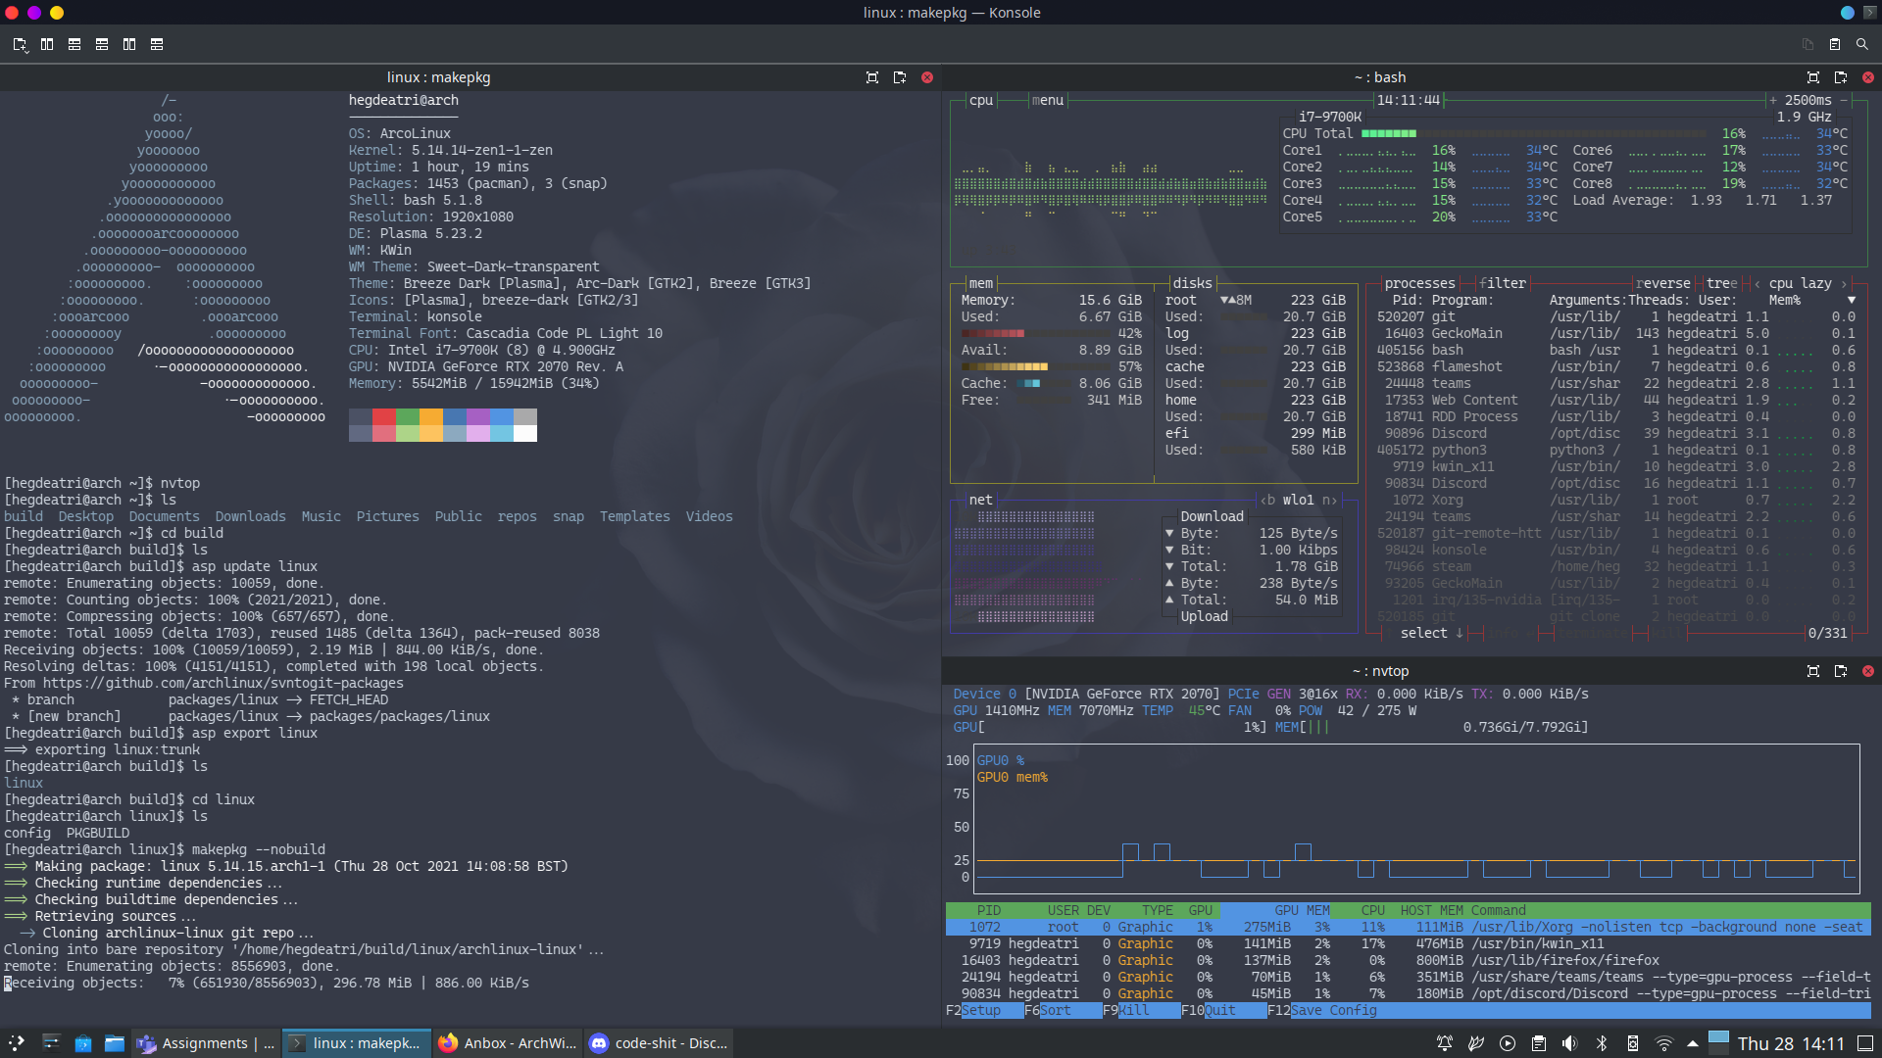Detach the bash pane into a new tab
The width and height of the screenshot is (1882, 1058).
click(1840, 77)
